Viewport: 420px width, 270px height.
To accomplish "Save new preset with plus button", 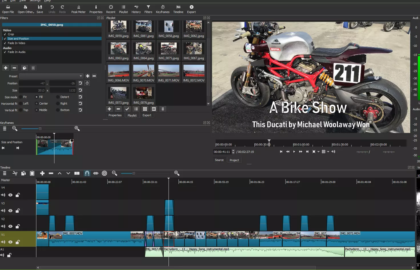I will [x=88, y=76].
